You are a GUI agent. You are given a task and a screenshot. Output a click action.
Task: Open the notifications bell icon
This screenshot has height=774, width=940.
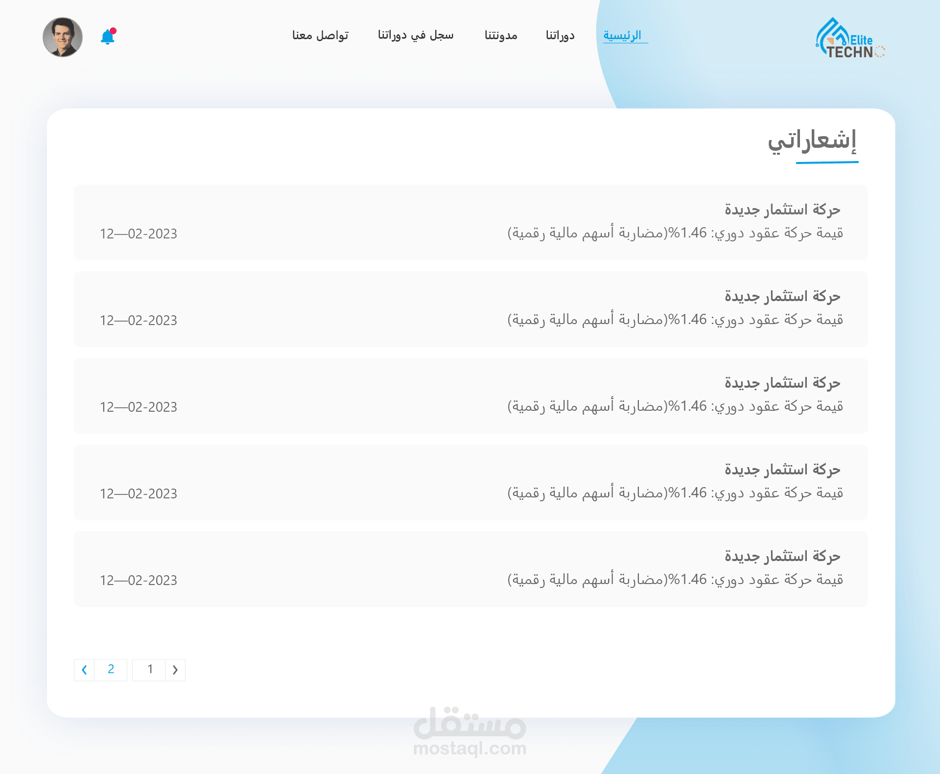tap(108, 37)
